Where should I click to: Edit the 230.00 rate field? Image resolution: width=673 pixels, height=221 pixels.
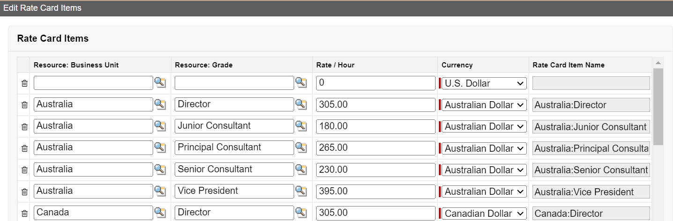[x=376, y=170]
